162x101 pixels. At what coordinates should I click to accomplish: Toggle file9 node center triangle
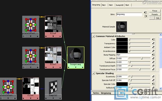53,36
